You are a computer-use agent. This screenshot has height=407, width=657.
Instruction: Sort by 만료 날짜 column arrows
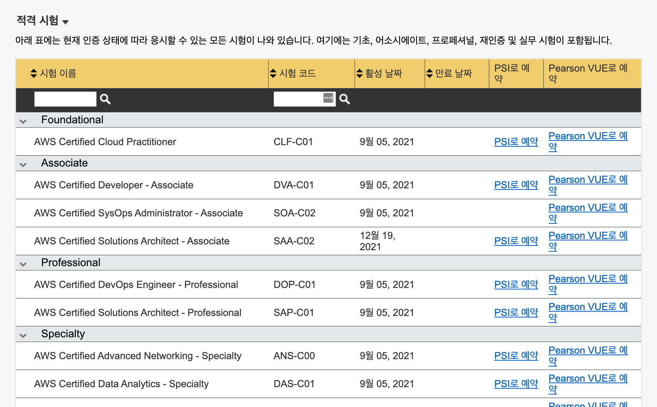pos(430,73)
